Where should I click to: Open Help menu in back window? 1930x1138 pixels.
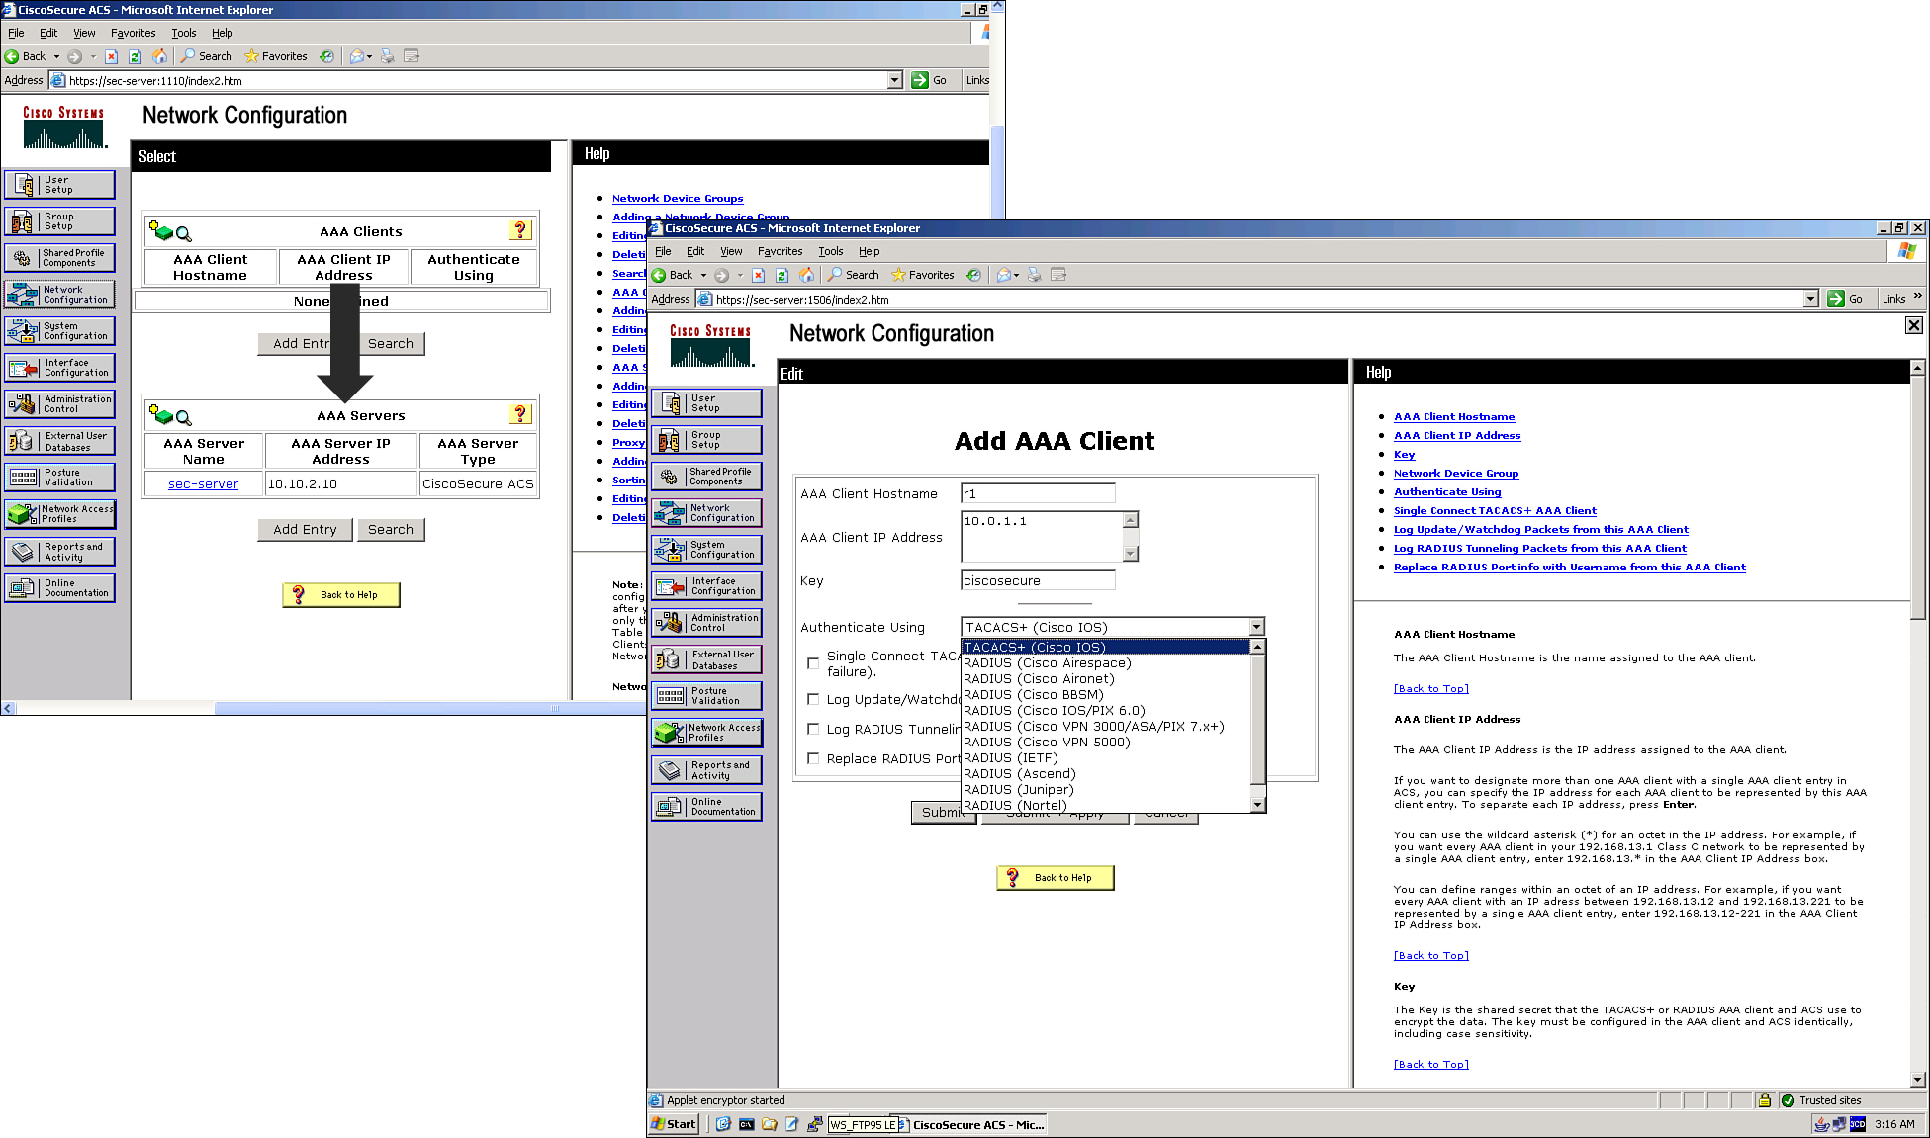pyautogui.click(x=223, y=33)
